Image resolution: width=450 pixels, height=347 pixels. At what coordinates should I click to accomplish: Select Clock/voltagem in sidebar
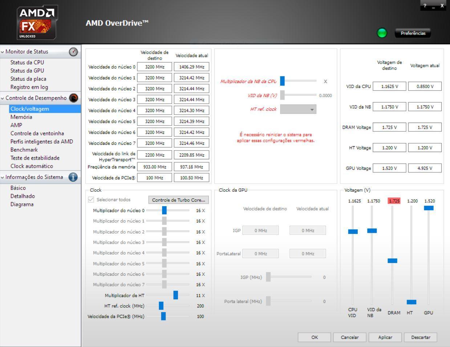45,109
